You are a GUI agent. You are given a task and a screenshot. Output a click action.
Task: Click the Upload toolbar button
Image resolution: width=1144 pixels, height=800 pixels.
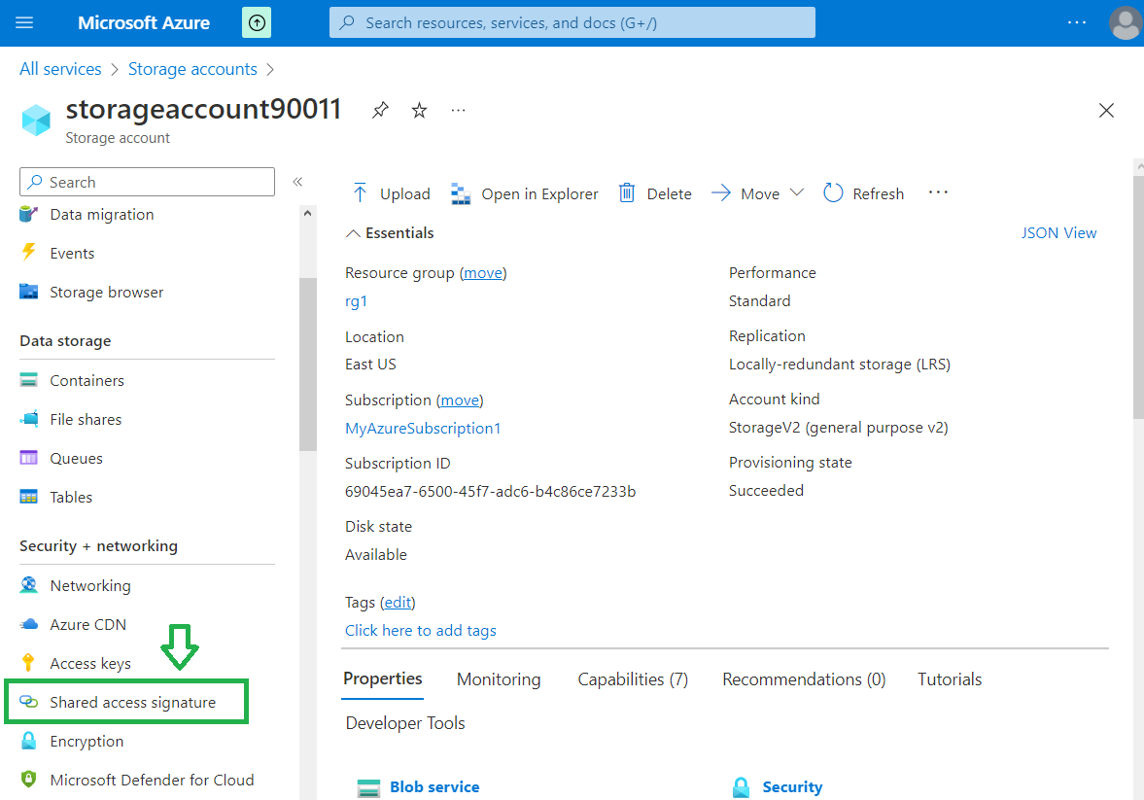(391, 193)
